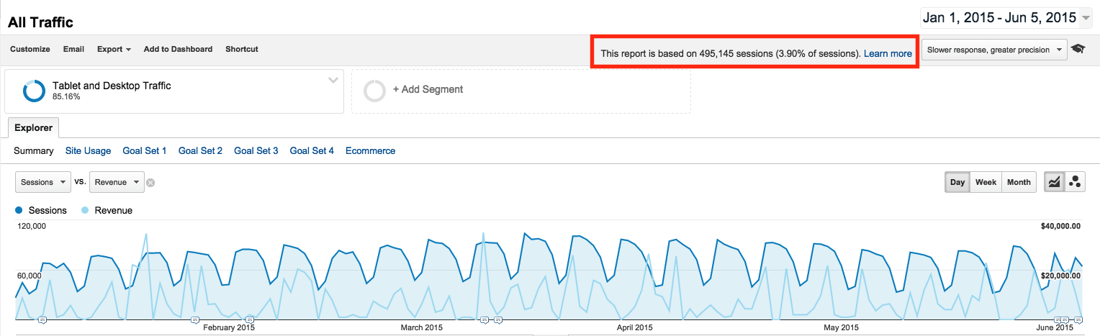1100x336 pixels.
Task: Click the graduation cap education icon
Action: (x=1078, y=50)
